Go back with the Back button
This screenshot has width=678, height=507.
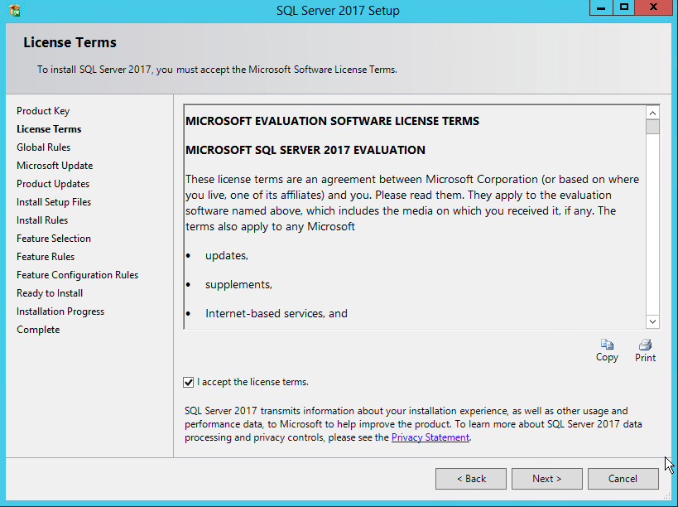471,479
